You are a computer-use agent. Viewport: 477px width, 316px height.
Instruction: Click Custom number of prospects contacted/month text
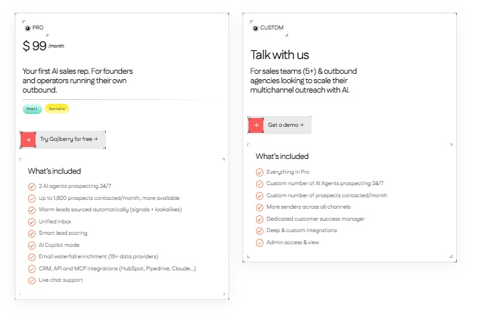point(327,195)
